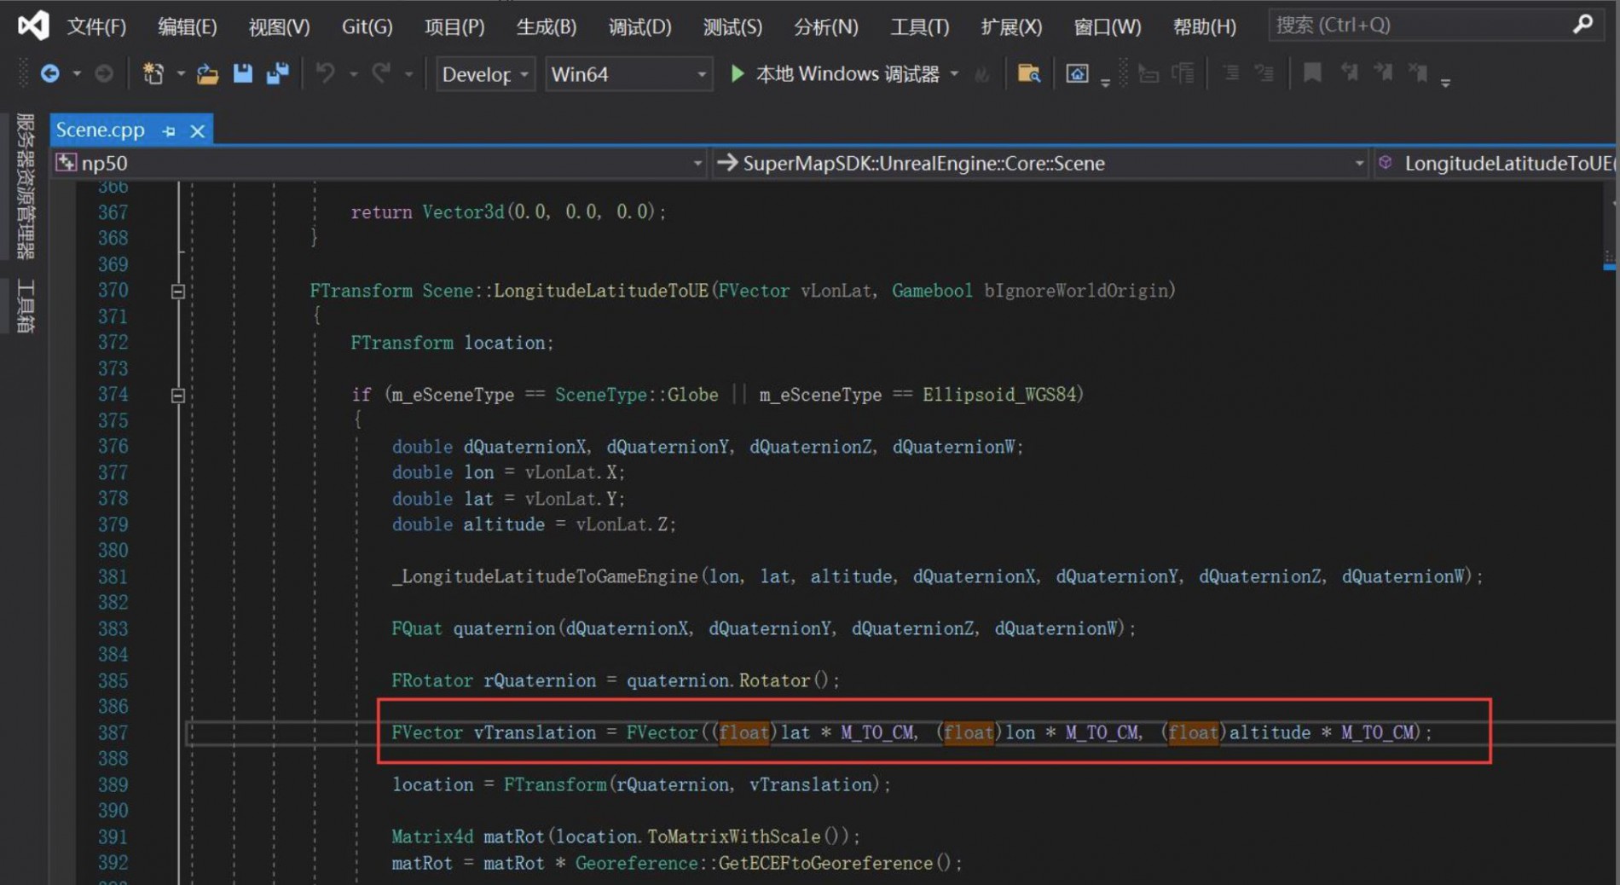Start debugging with the green play icon
Screen dimensions: 1620x885
point(738,74)
